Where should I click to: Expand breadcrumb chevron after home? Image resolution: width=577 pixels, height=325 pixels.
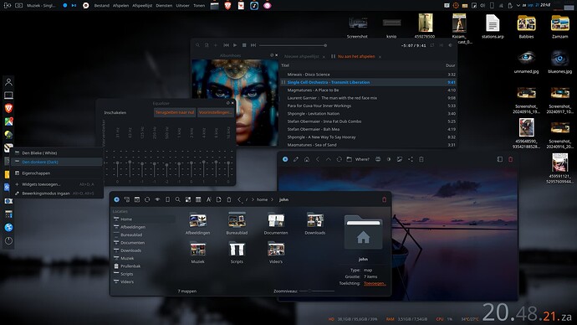(x=273, y=199)
